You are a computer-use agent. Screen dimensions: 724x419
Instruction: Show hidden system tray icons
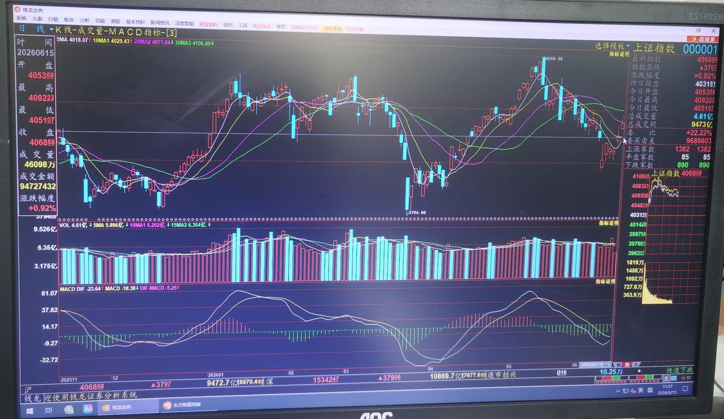click(x=618, y=391)
